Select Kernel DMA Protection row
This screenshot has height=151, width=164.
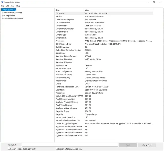click(104, 117)
